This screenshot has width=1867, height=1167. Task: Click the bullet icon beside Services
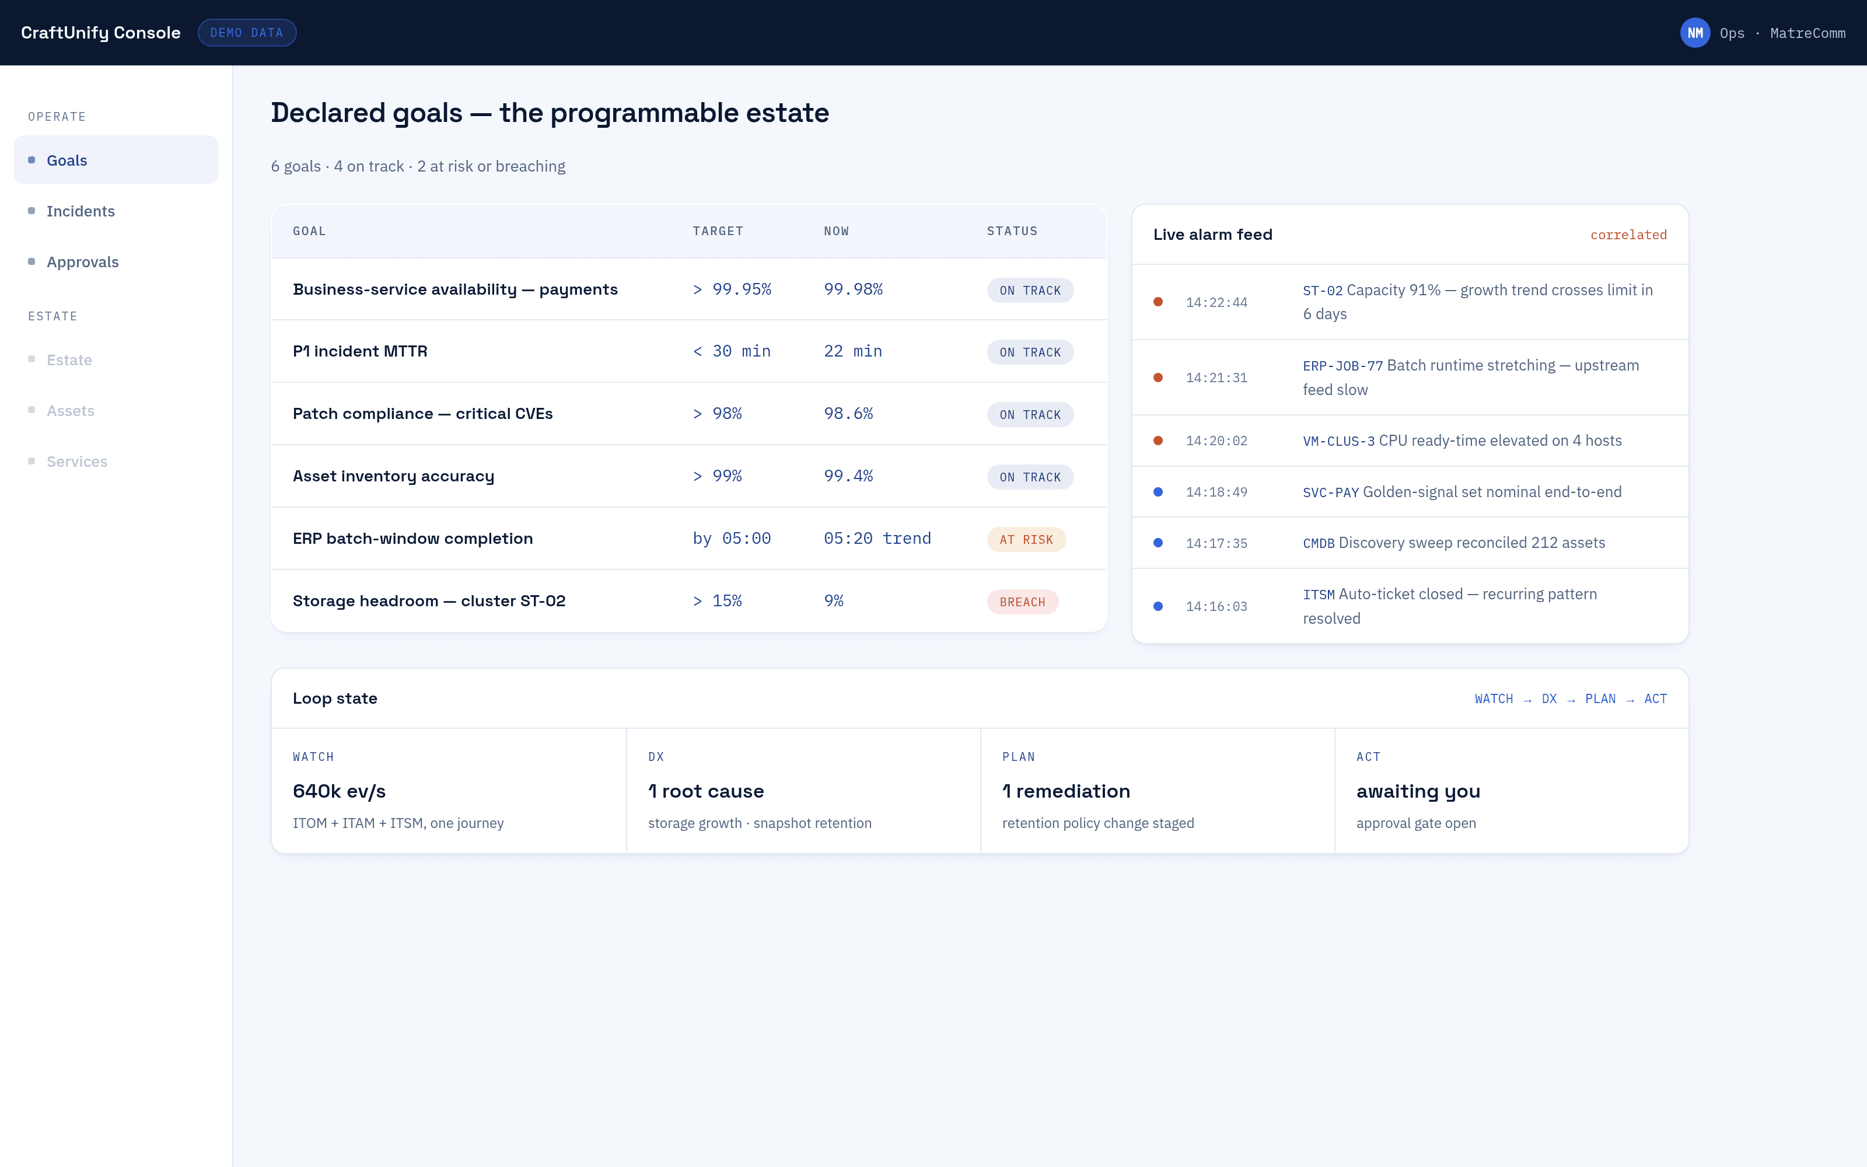coord(32,461)
